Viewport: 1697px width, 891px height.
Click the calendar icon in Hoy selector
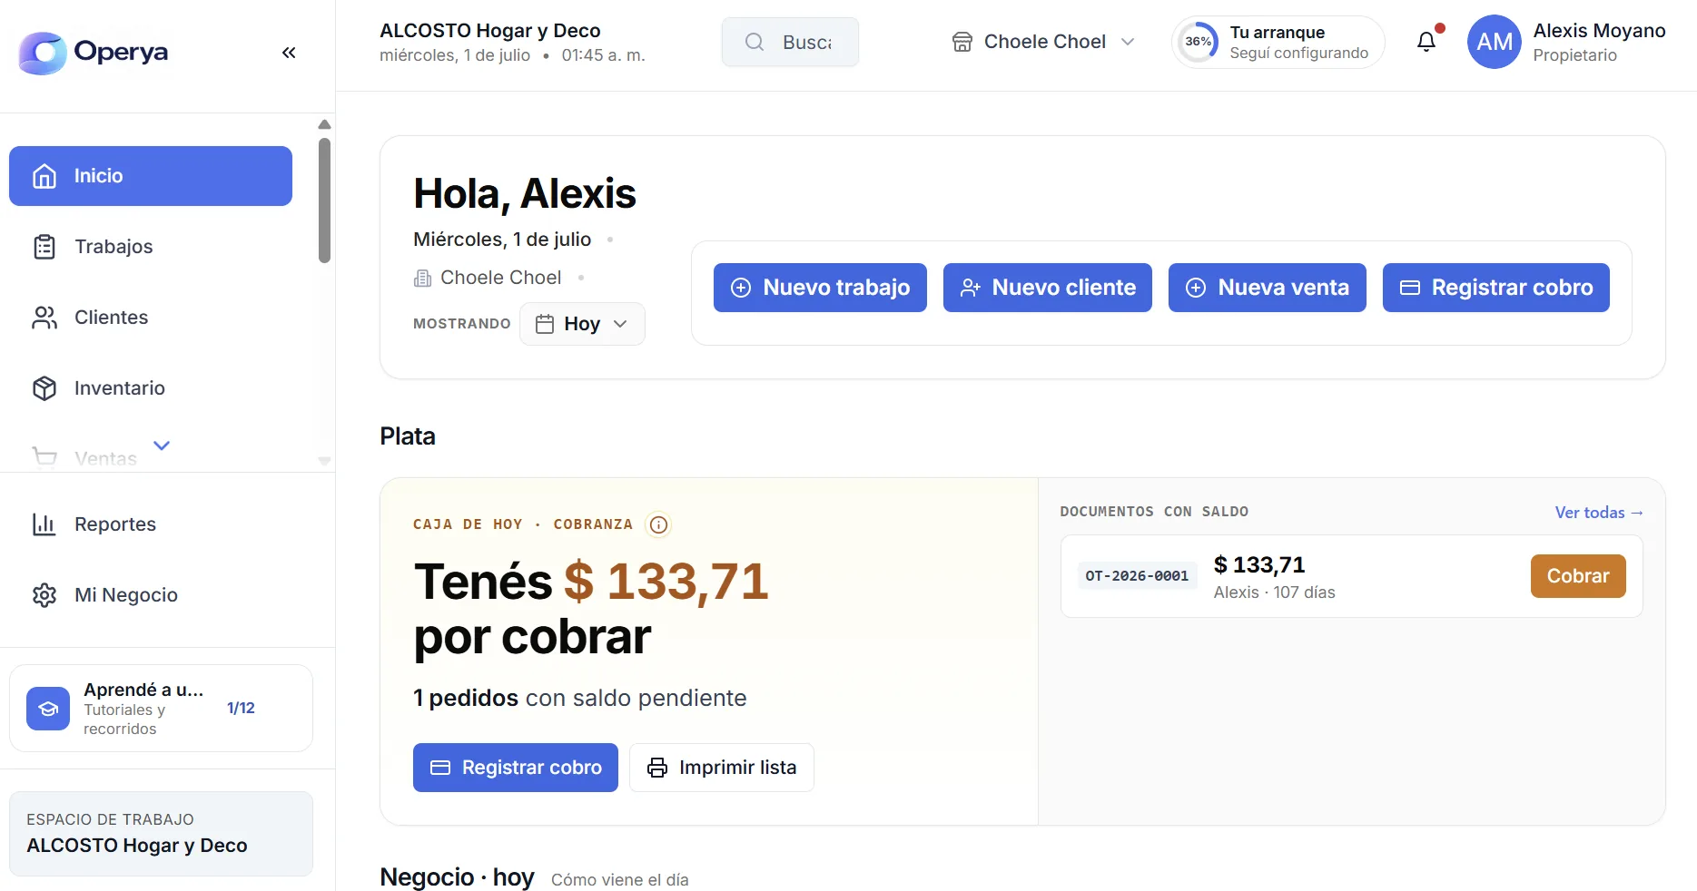(545, 324)
